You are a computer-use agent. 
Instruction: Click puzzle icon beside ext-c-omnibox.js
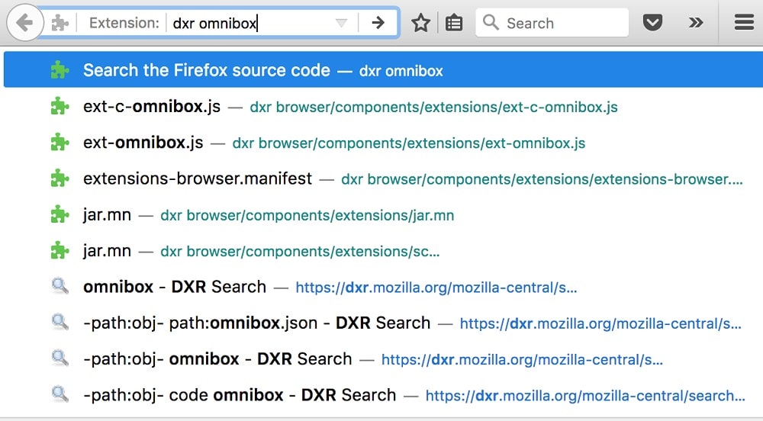(60, 107)
